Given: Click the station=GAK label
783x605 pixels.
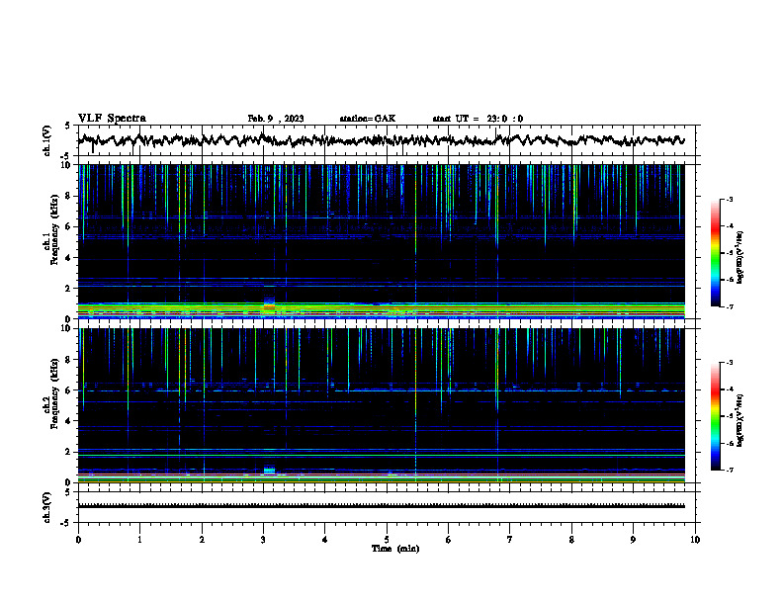Looking at the screenshot, I should click(368, 119).
